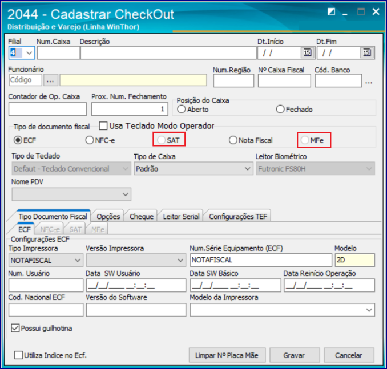Open the Tipo Impressora dropdown
This screenshot has height=369, width=387.
(x=78, y=260)
